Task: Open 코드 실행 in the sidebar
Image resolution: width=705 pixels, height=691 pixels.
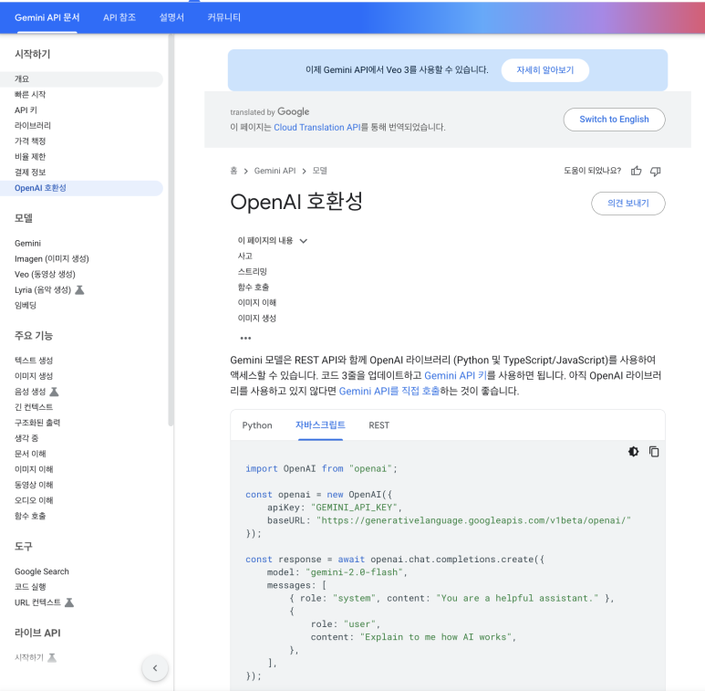Action: click(30, 587)
